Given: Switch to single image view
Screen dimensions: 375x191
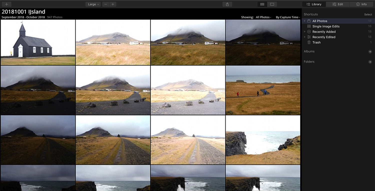Looking at the screenshot, I should 272,4.
